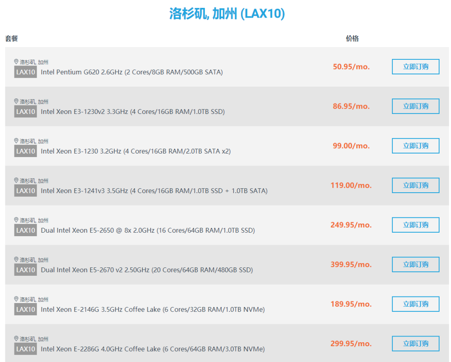451x362 pixels.
Task: Click location pin icon for Dual Xeon E5-2650 plan
Action: click(16, 220)
